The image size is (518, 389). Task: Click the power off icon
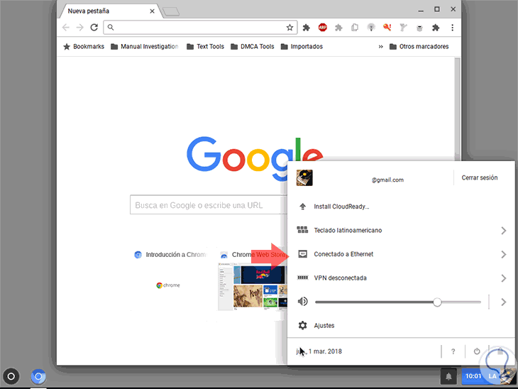point(477,351)
